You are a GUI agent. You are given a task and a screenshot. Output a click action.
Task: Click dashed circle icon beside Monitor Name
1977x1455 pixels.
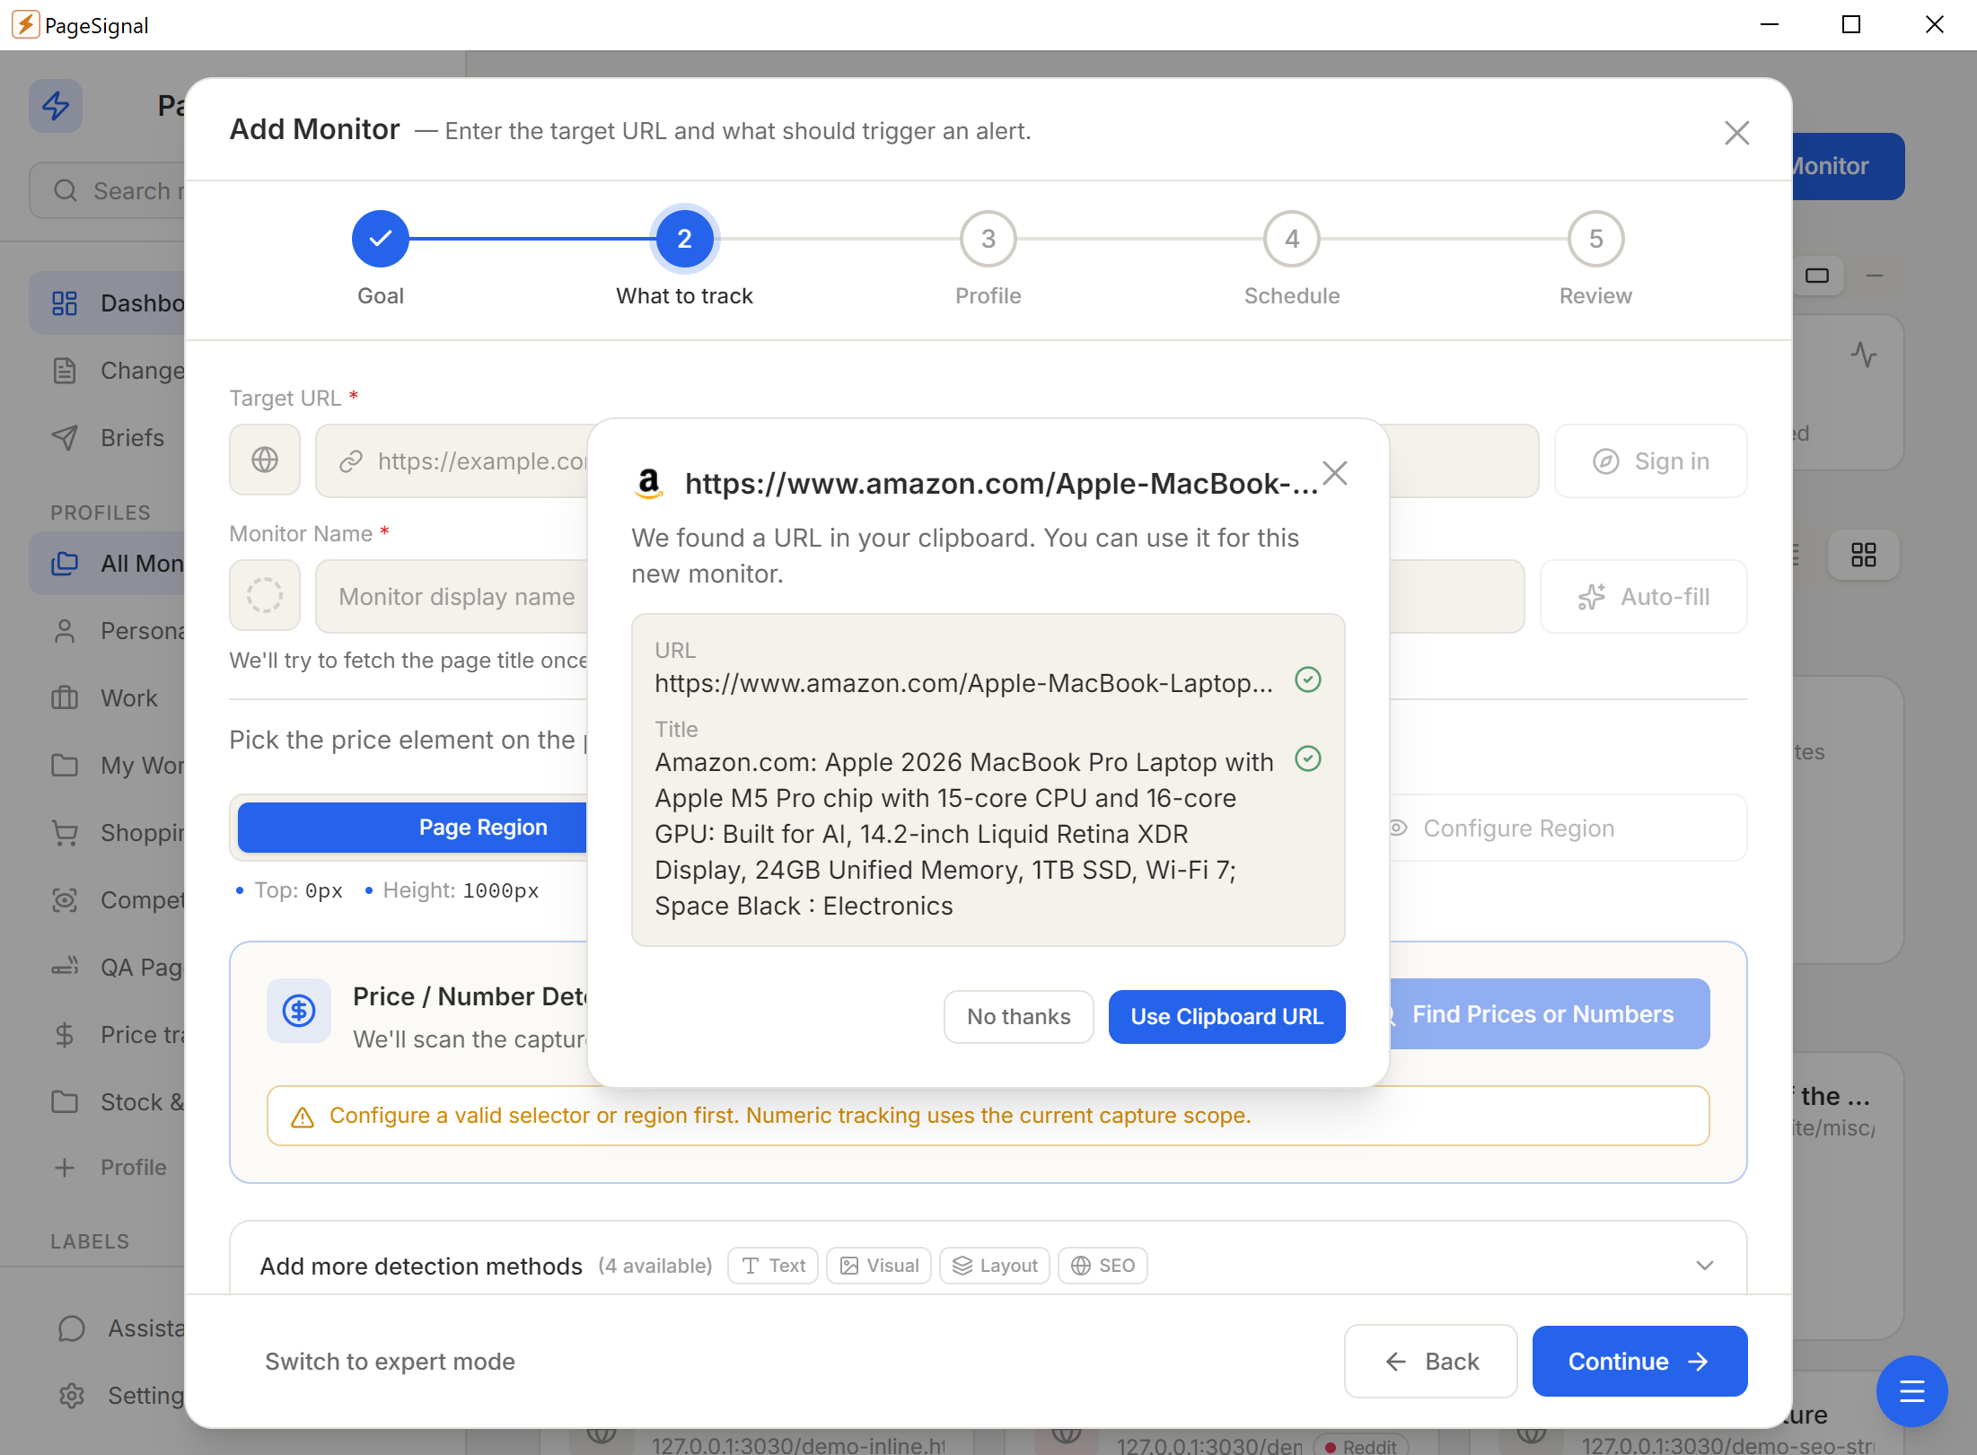coord(265,595)
